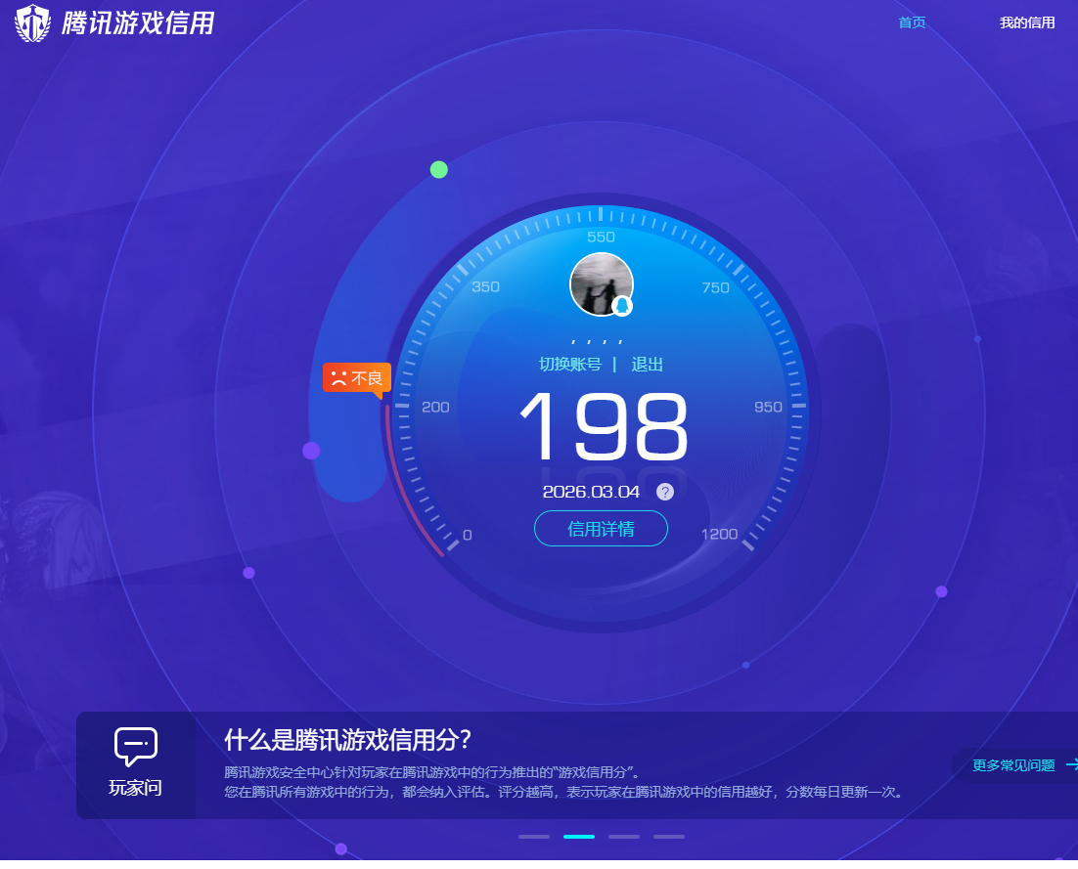
Task: Click the Tencent shield logo icon
Action: coord(32,23)
